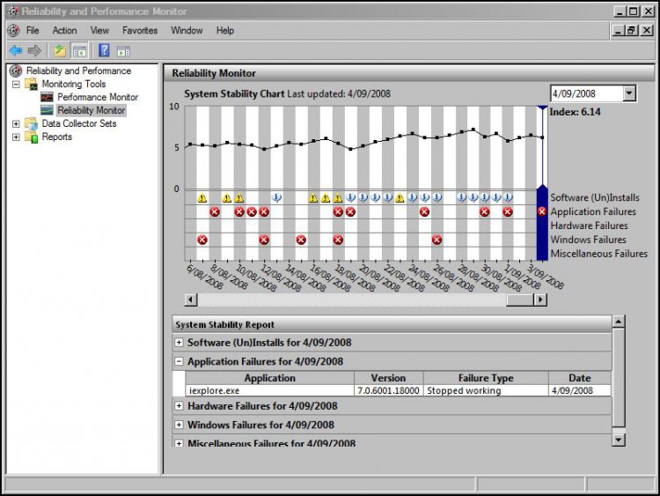Toggle Show/Hide Action Pane toolbar icon

(123, 51)
